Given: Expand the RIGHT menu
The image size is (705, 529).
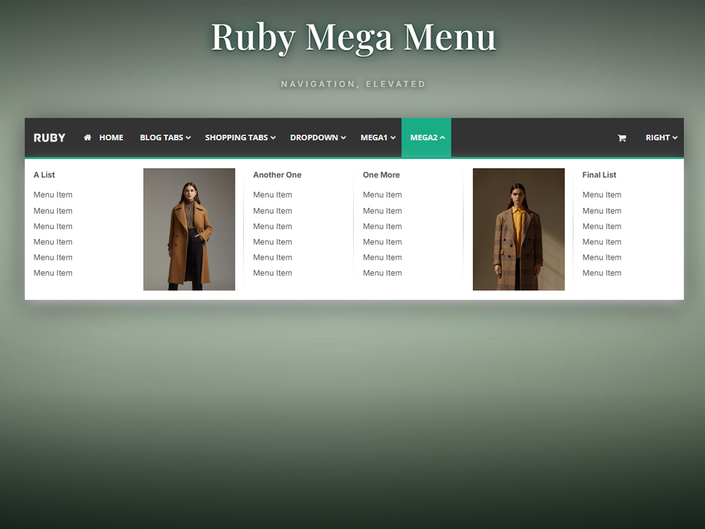Looking at the screenshot, I should click(x=661, y=138).
